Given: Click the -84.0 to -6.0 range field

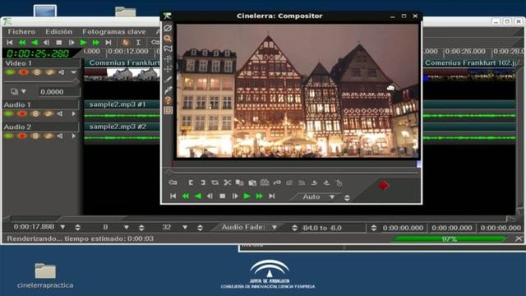Looking at the screenshot, I should 332,228.
